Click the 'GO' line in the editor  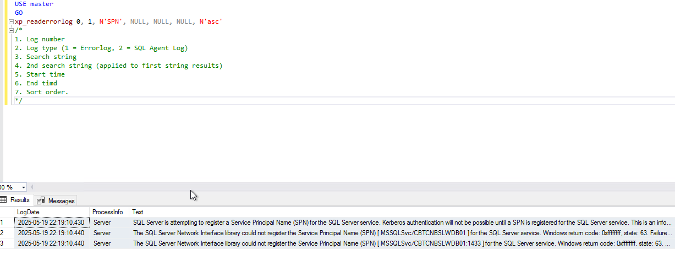pos(19,13)
